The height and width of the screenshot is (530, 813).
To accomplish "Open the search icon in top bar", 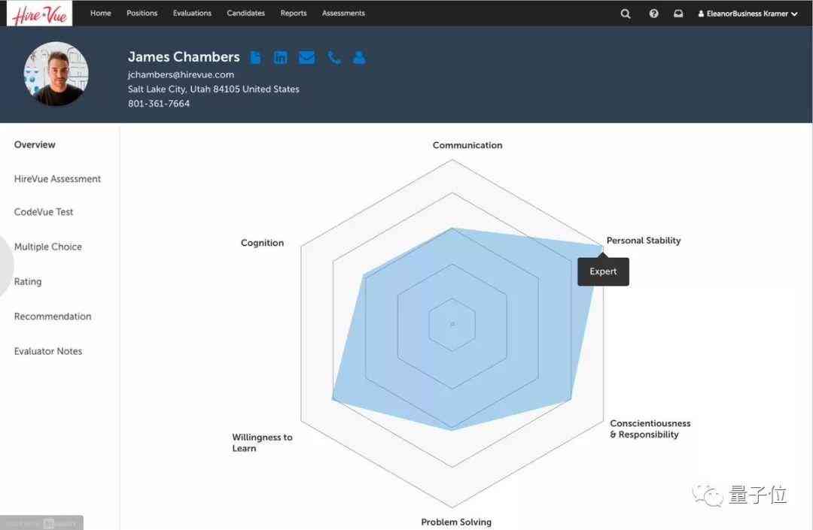I will tap(626, 14).
